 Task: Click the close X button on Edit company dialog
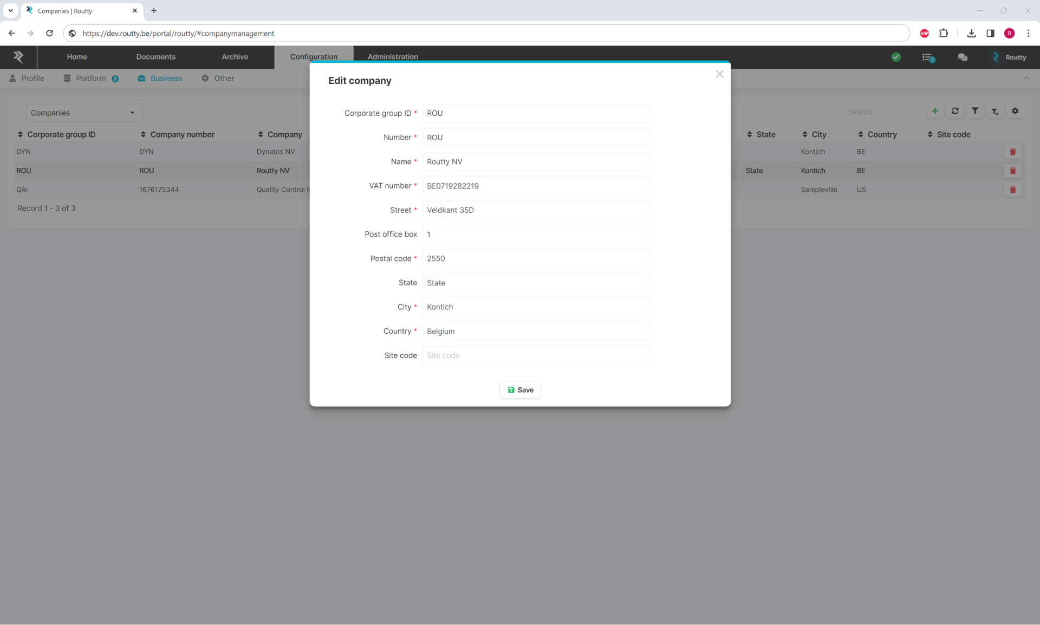(719, 74)
